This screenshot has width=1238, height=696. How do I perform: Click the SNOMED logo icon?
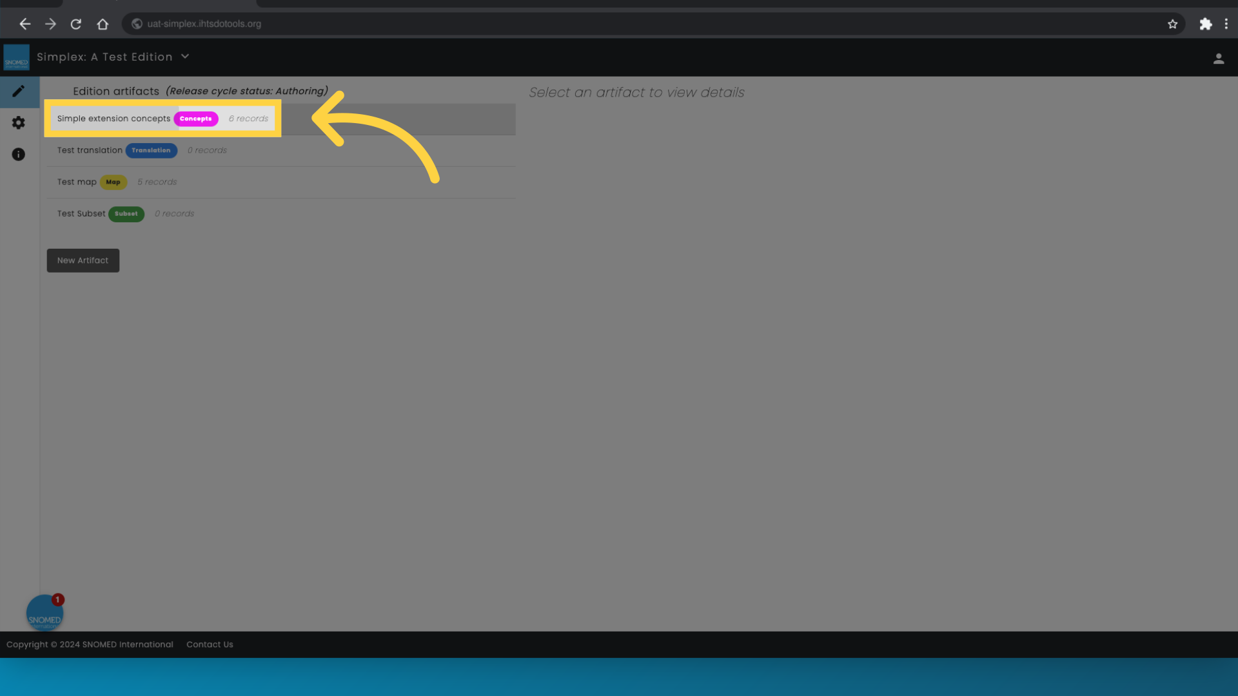(16, 57)
